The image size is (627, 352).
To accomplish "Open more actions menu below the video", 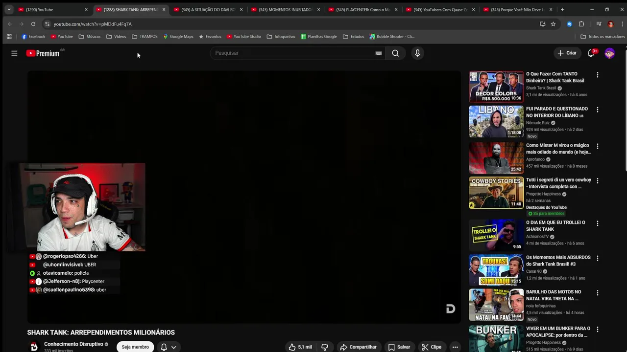I will (455, 347).
